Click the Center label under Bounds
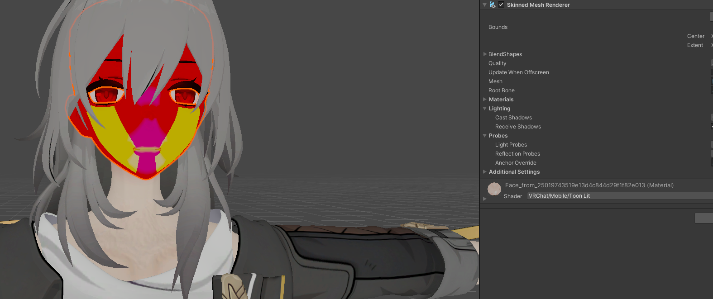713x299 pixels. (x=696, y=36)
